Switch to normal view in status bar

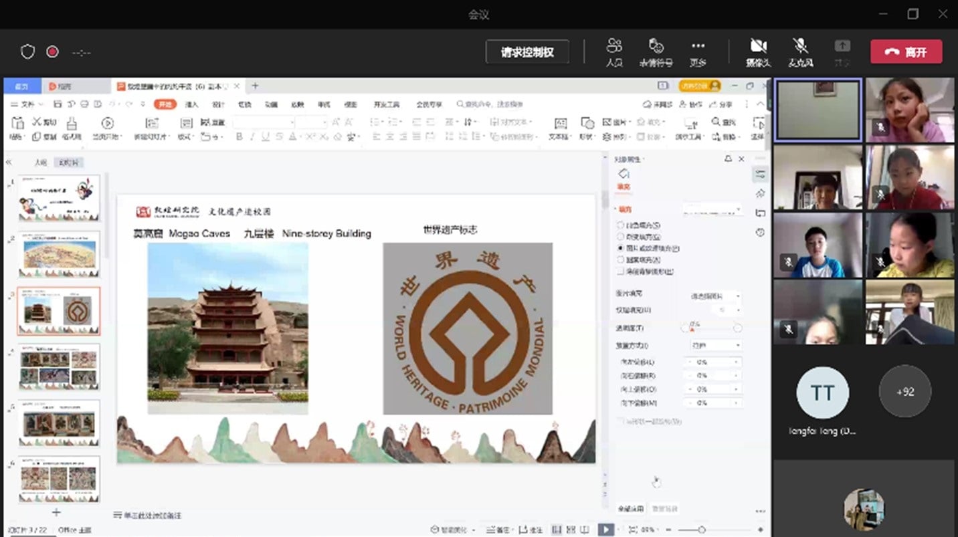tap(557, 530)
